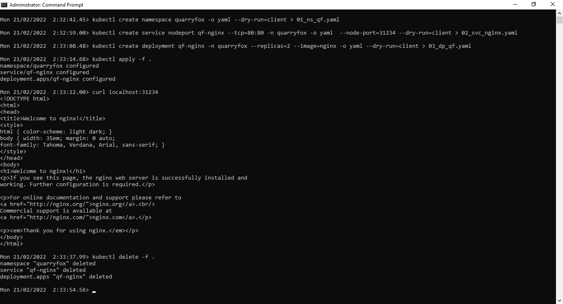Click the empty scrollbar track below the thumb

click(559, 165)
